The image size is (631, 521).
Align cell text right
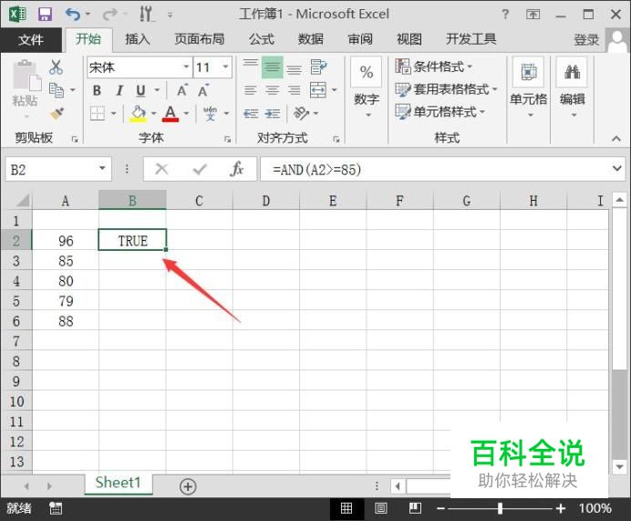pos(295,90)
